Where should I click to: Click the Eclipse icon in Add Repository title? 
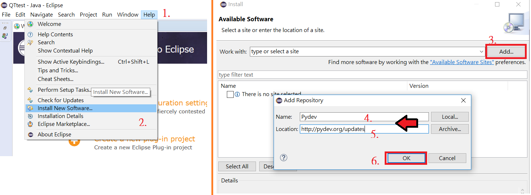pos(279,100)
